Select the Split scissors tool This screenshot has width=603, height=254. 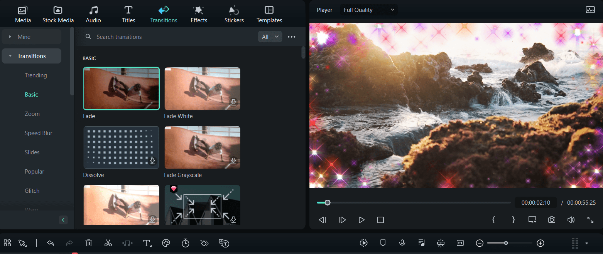(108, 243)
